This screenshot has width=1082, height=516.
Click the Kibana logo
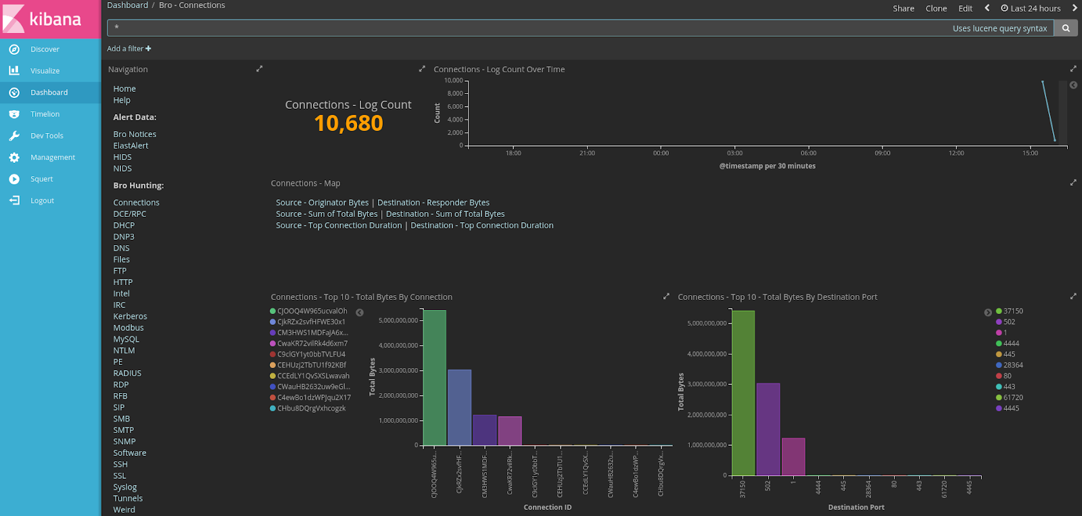tap(50, 19)
